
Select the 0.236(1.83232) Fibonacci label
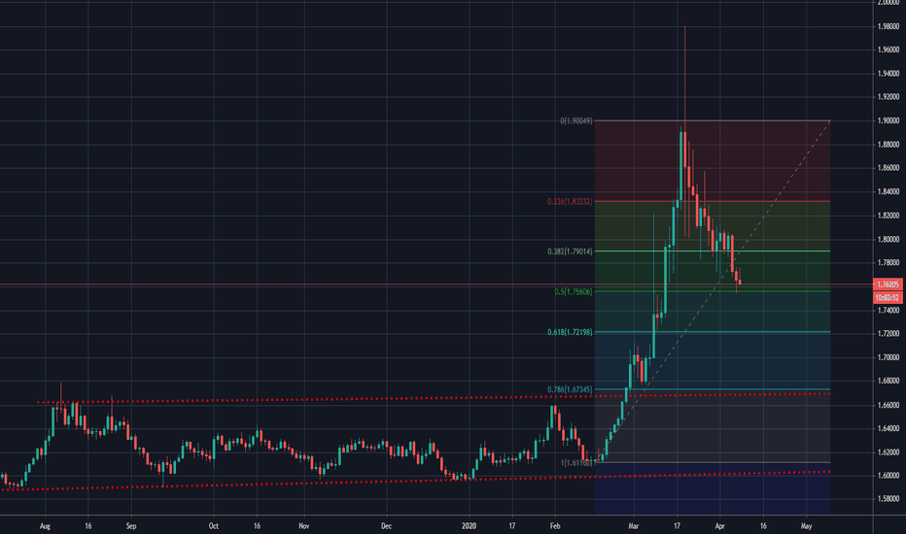point(570,202)
